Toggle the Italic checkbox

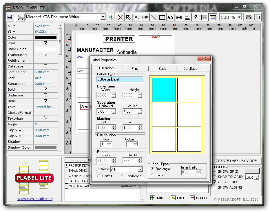45,101
